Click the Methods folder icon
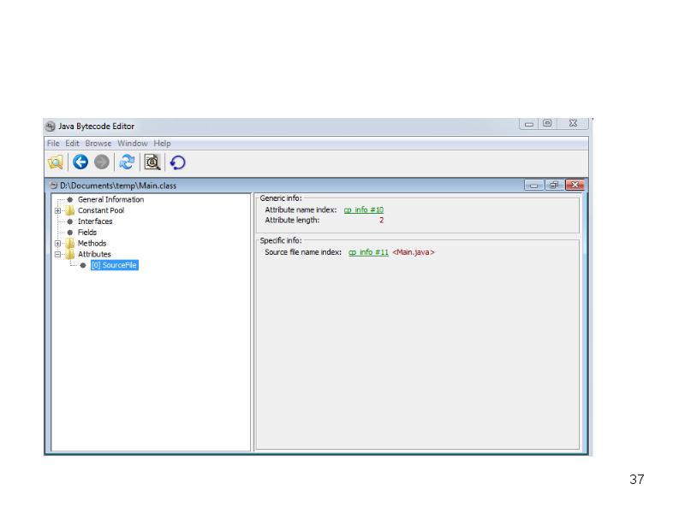Screen dimensions: 685x513 [x=69, y=244]
